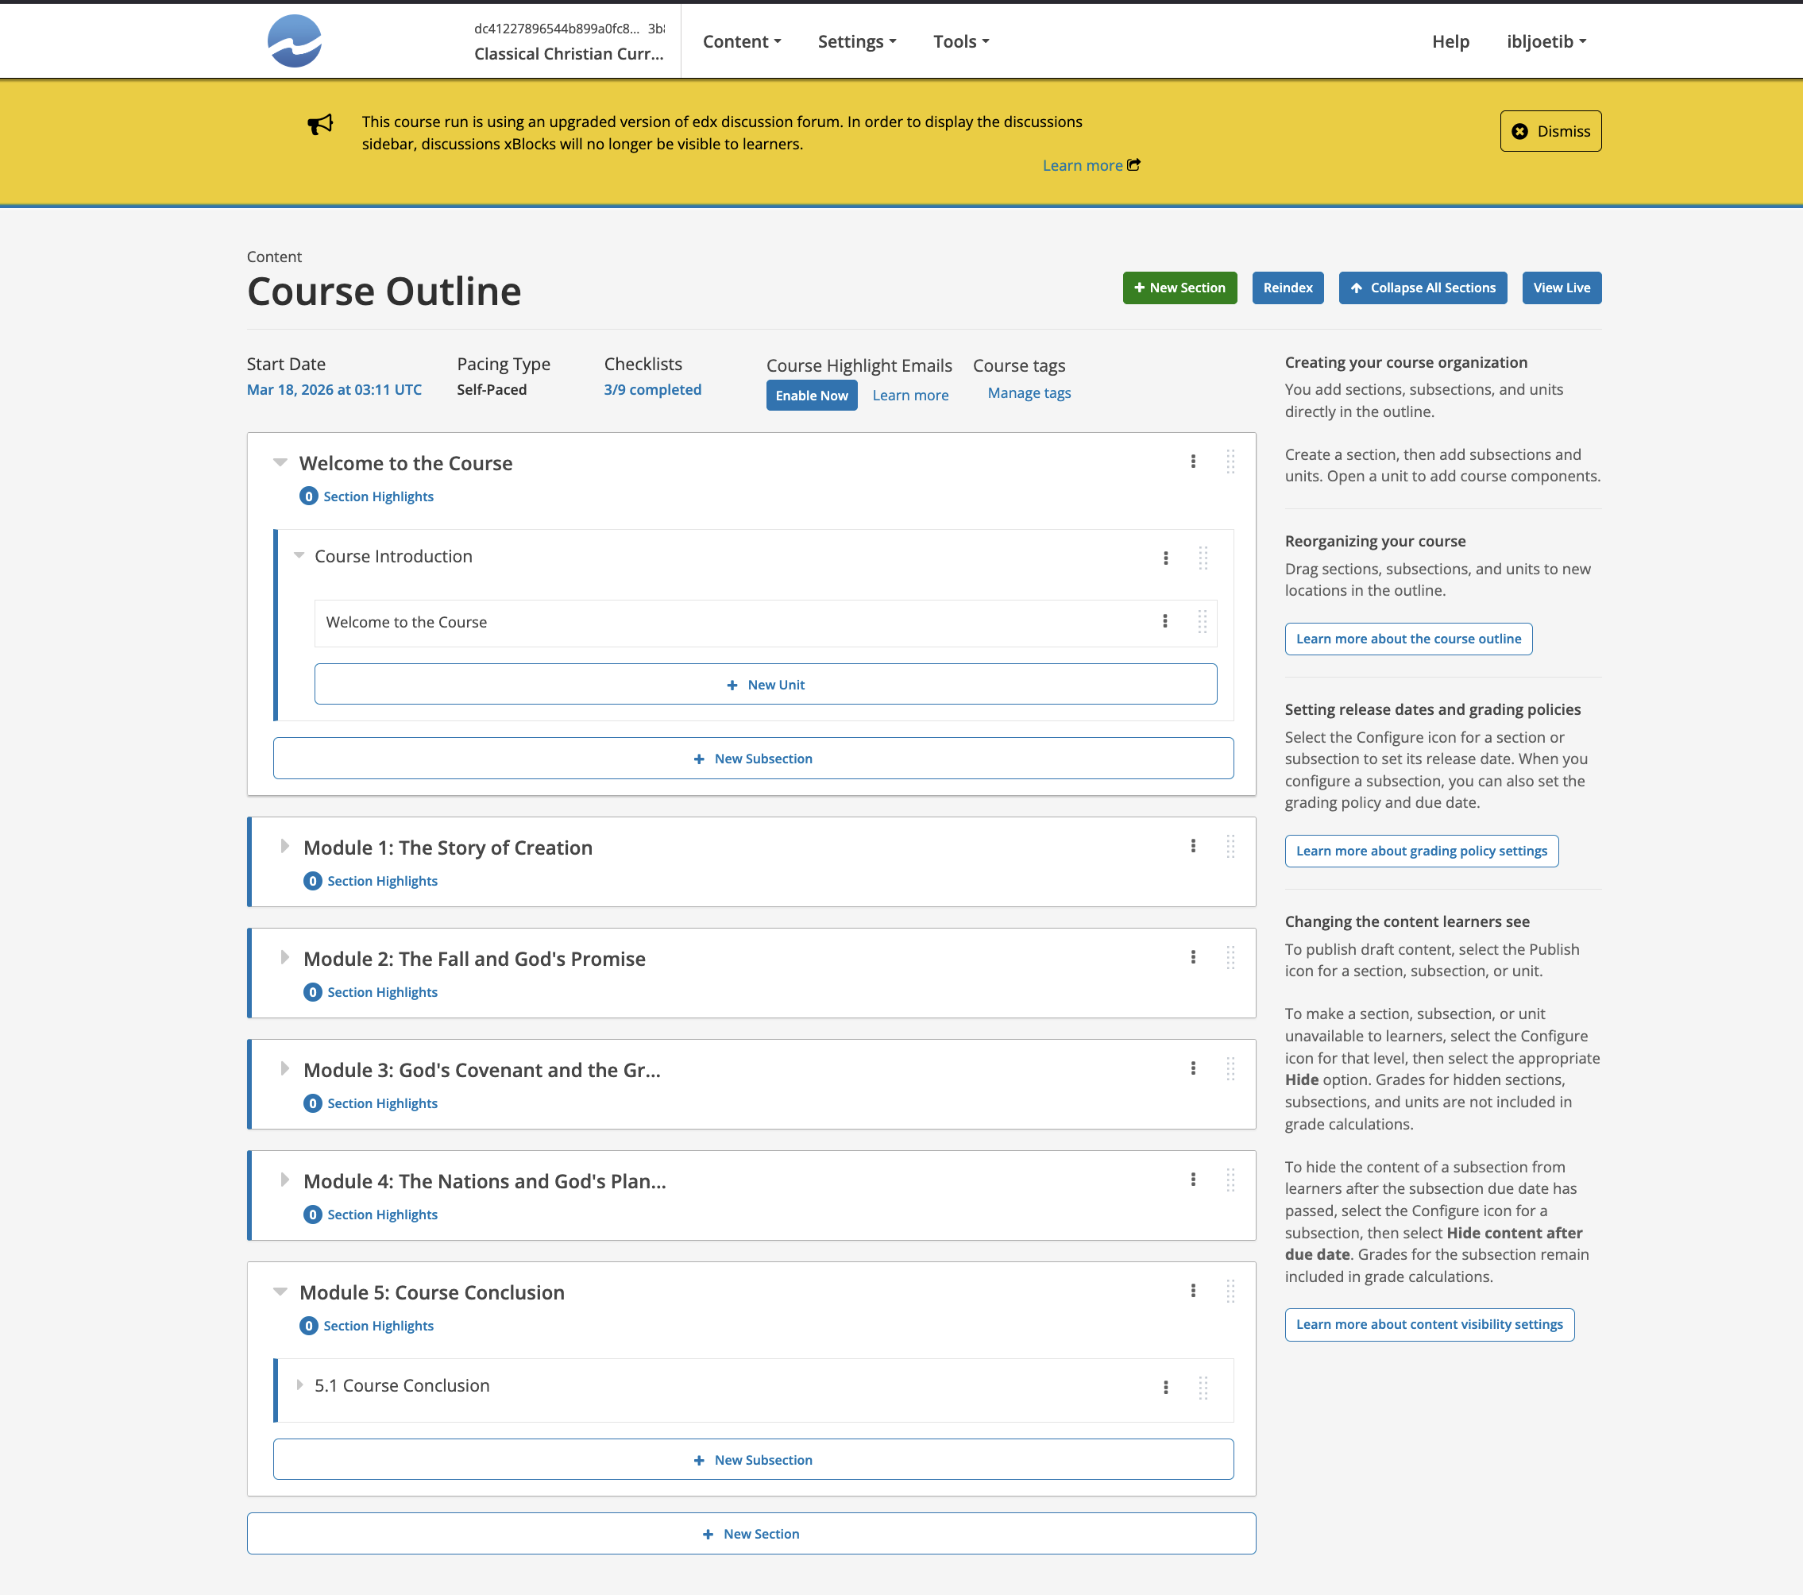The image size is (1803, 1595).
Task: Click New Subsection under Course Introduction
Action: (753, 758)
